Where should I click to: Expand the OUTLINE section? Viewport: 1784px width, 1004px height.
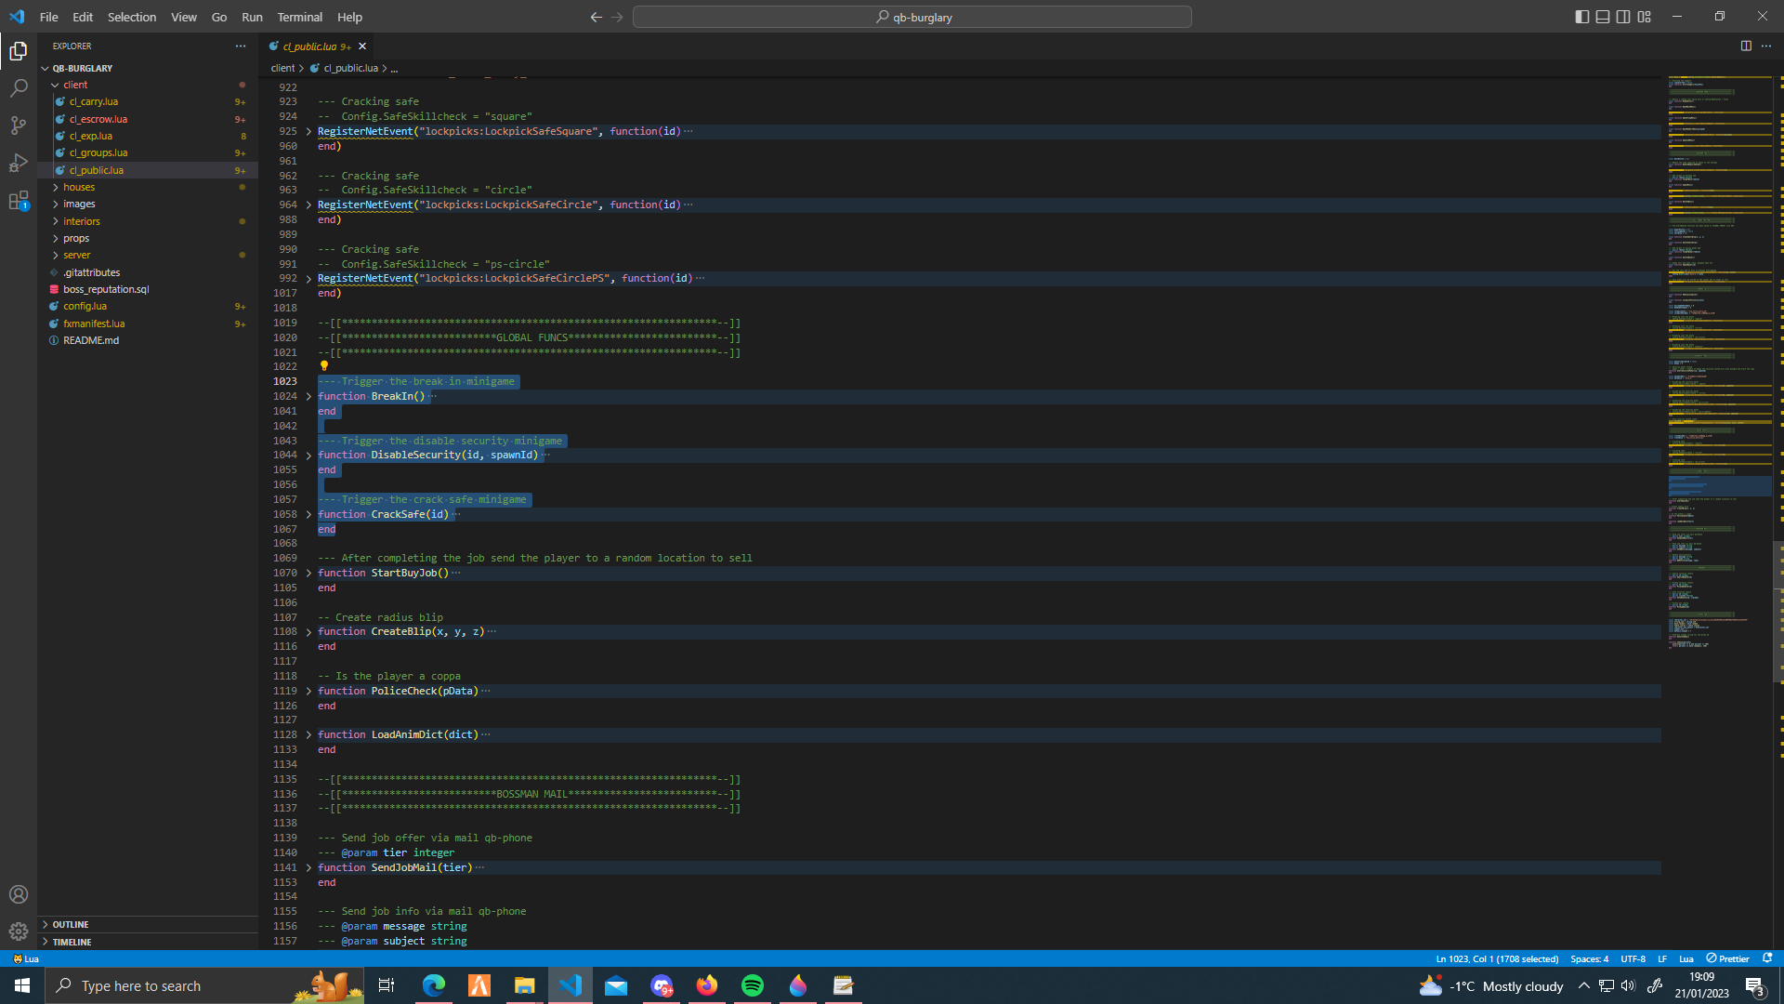pos(71,924)
